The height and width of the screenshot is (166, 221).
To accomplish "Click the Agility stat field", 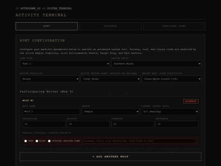I will pos(88,124).
